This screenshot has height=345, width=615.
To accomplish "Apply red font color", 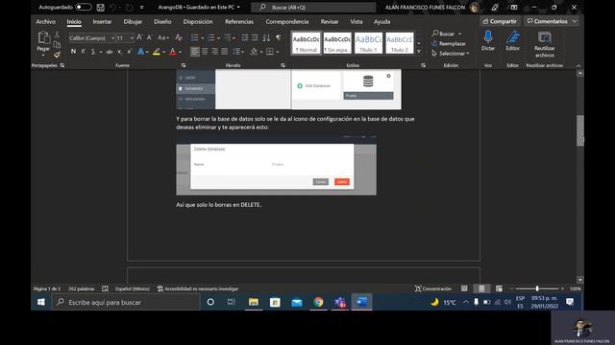I will [x=173, y=52].
